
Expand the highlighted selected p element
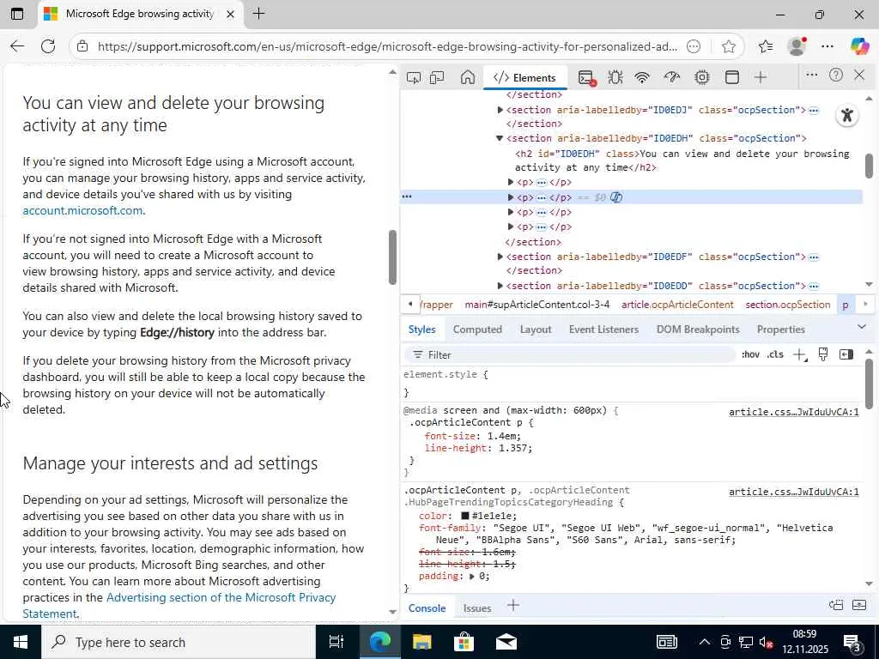click(511, 197)
